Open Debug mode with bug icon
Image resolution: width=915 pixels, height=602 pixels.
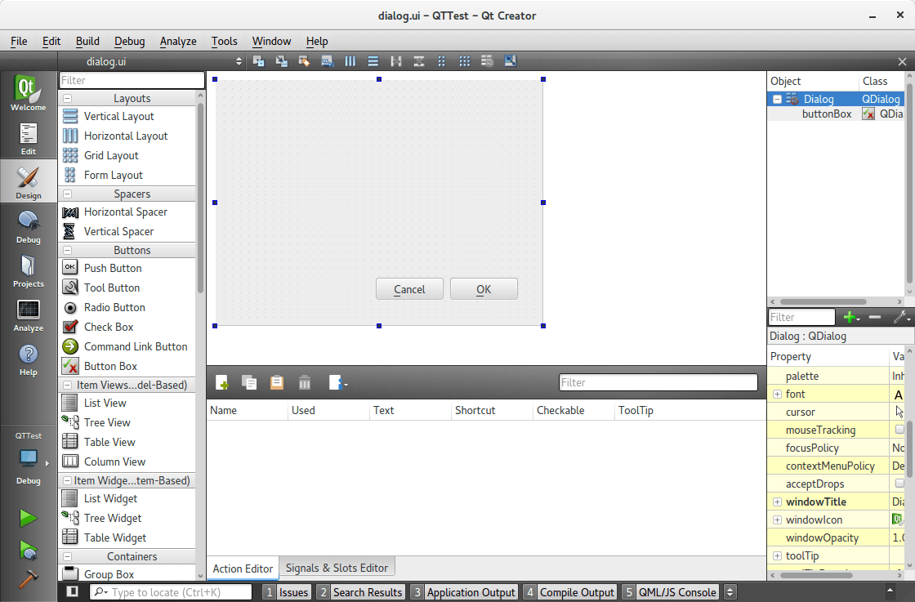point(28,226)
